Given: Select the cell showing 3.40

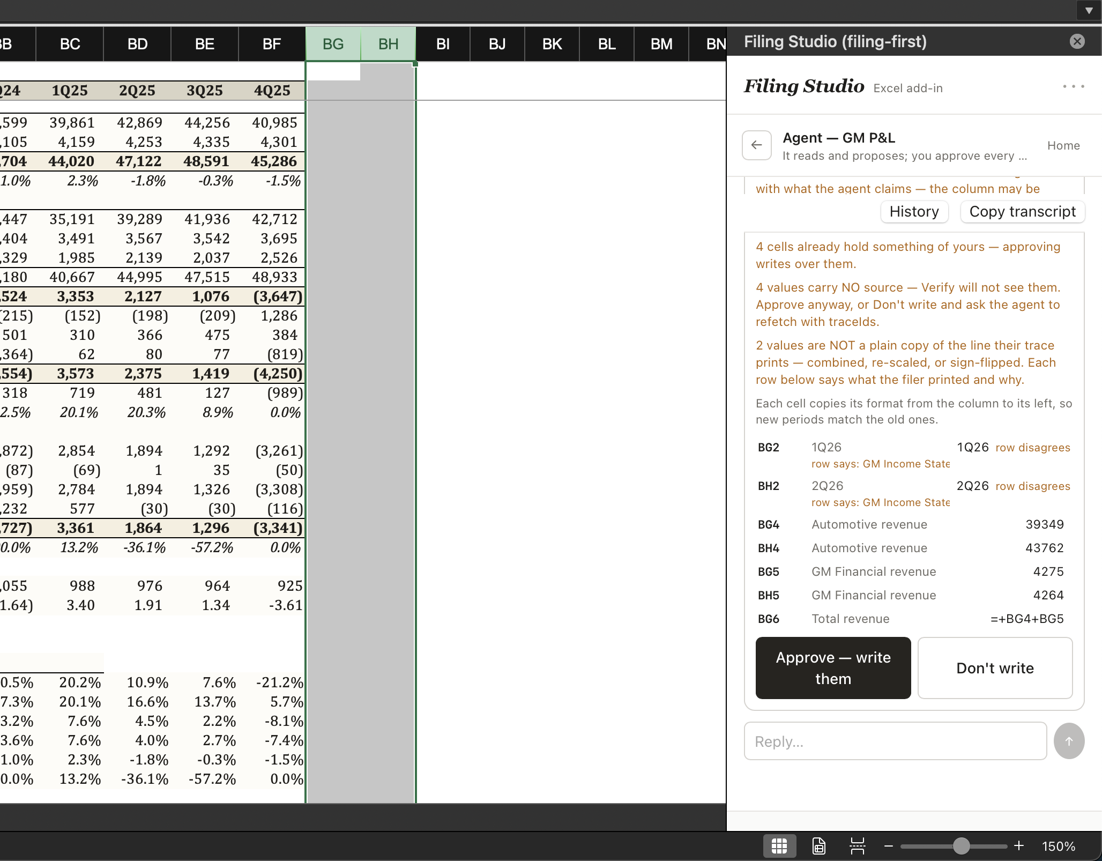Looking at the screenshot, I should 70,605.
